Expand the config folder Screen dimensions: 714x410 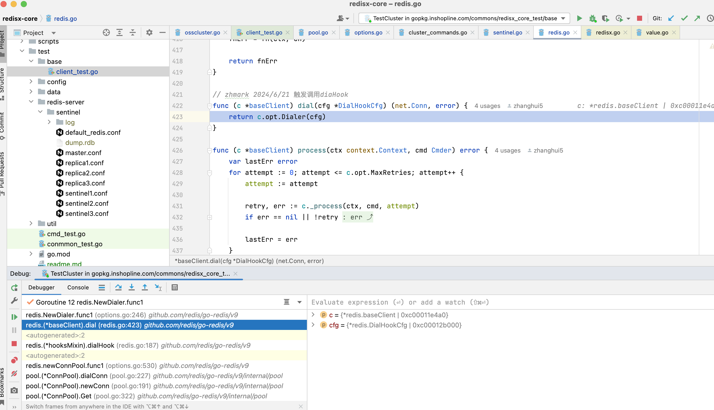[31, 81]
